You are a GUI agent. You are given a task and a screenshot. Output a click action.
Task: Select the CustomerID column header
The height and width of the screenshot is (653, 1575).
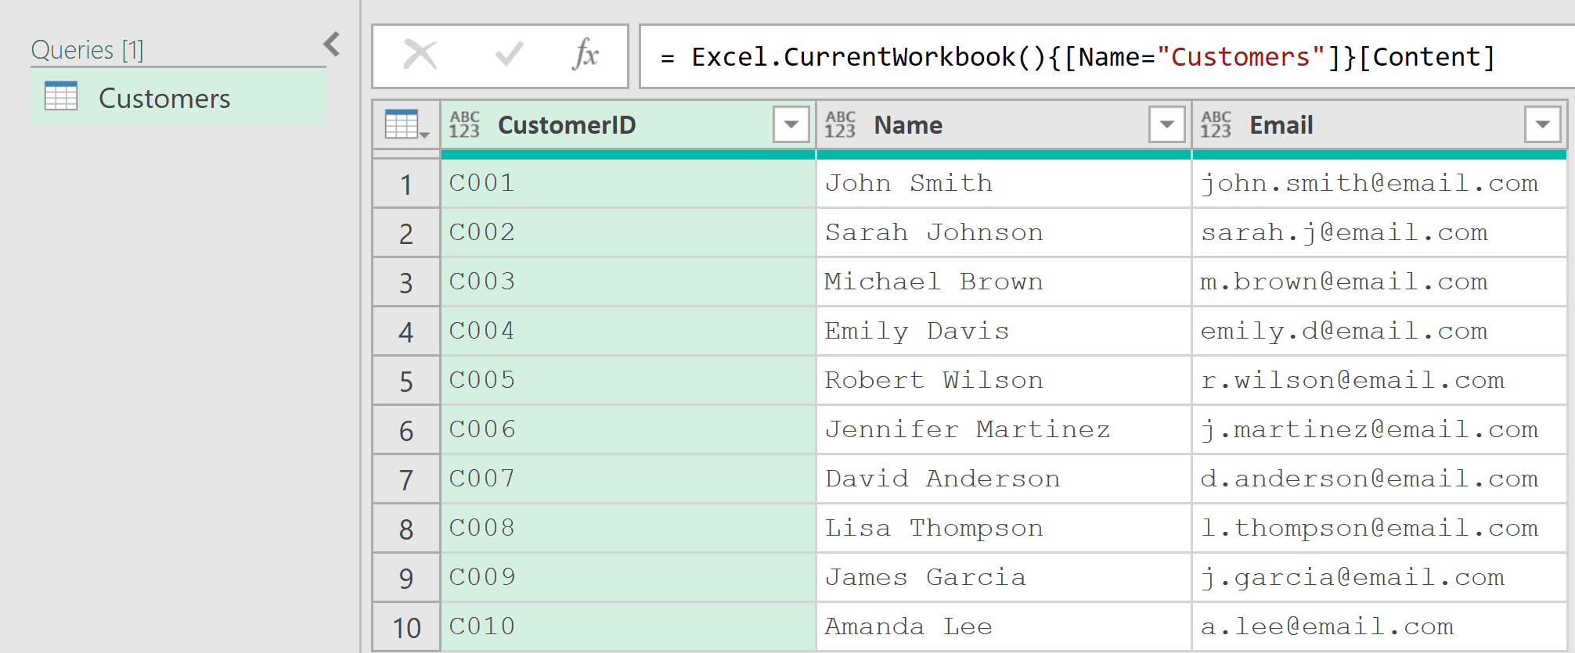click(x=628, y=124)
